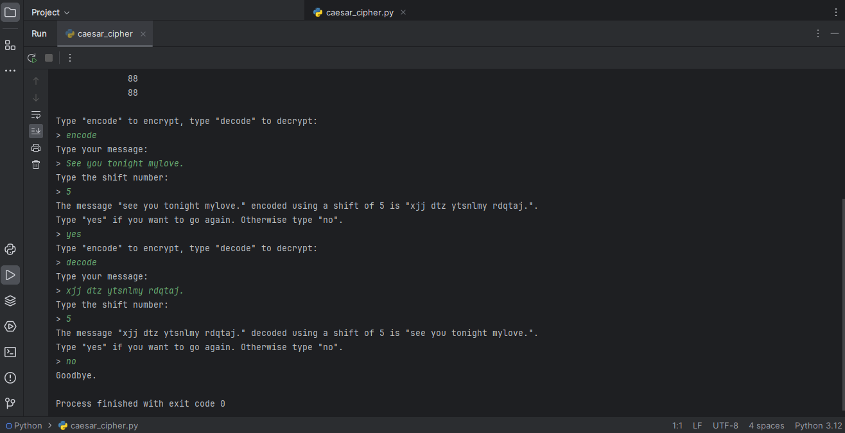This screenshot has height=433, width=845.
Task: Toggle soft-wrap in the console
Action: pos(36,114)
